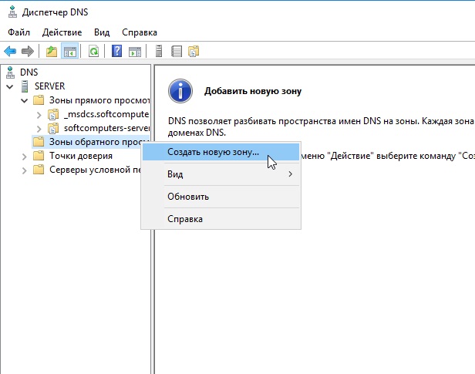
Task: Click the Back arrow toolbar icon
Action: click(x=10, y=52)
